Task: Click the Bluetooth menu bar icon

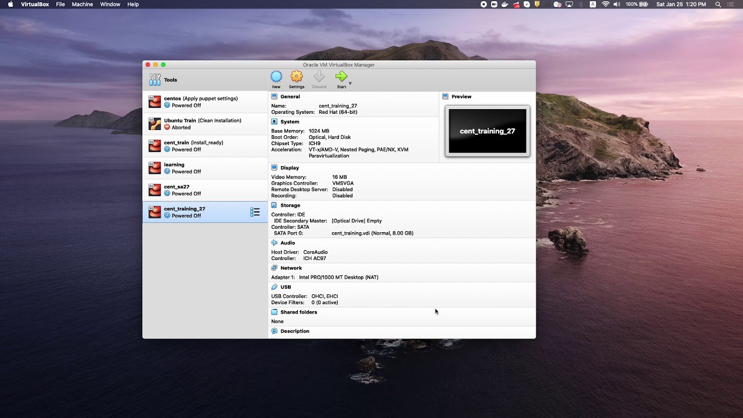Action: (x=582, y=4)
